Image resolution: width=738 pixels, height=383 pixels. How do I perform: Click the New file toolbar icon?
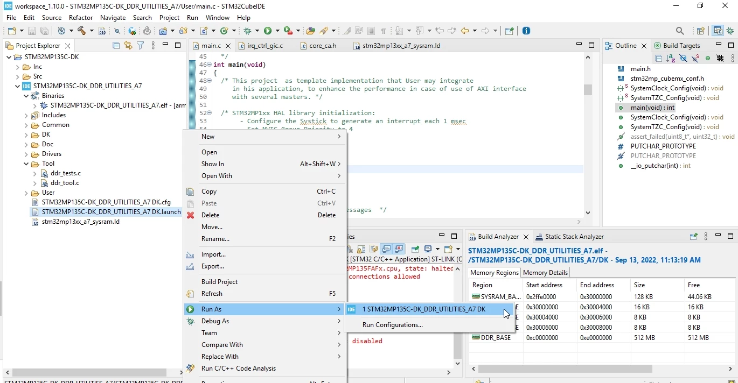[12, 31]
